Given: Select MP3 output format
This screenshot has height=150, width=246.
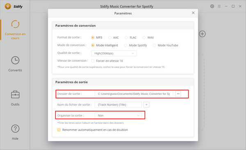Looking at the screenshot, I should click(93, 38).
